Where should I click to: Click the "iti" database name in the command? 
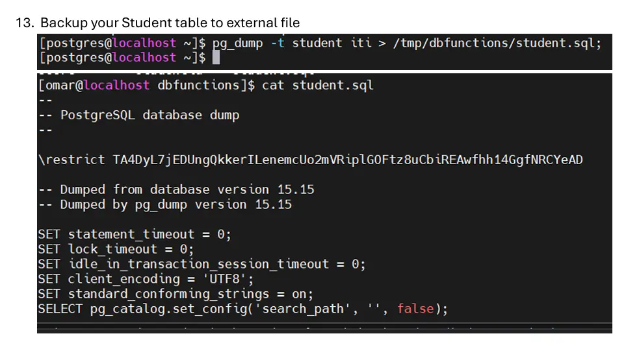pos(361,43)
